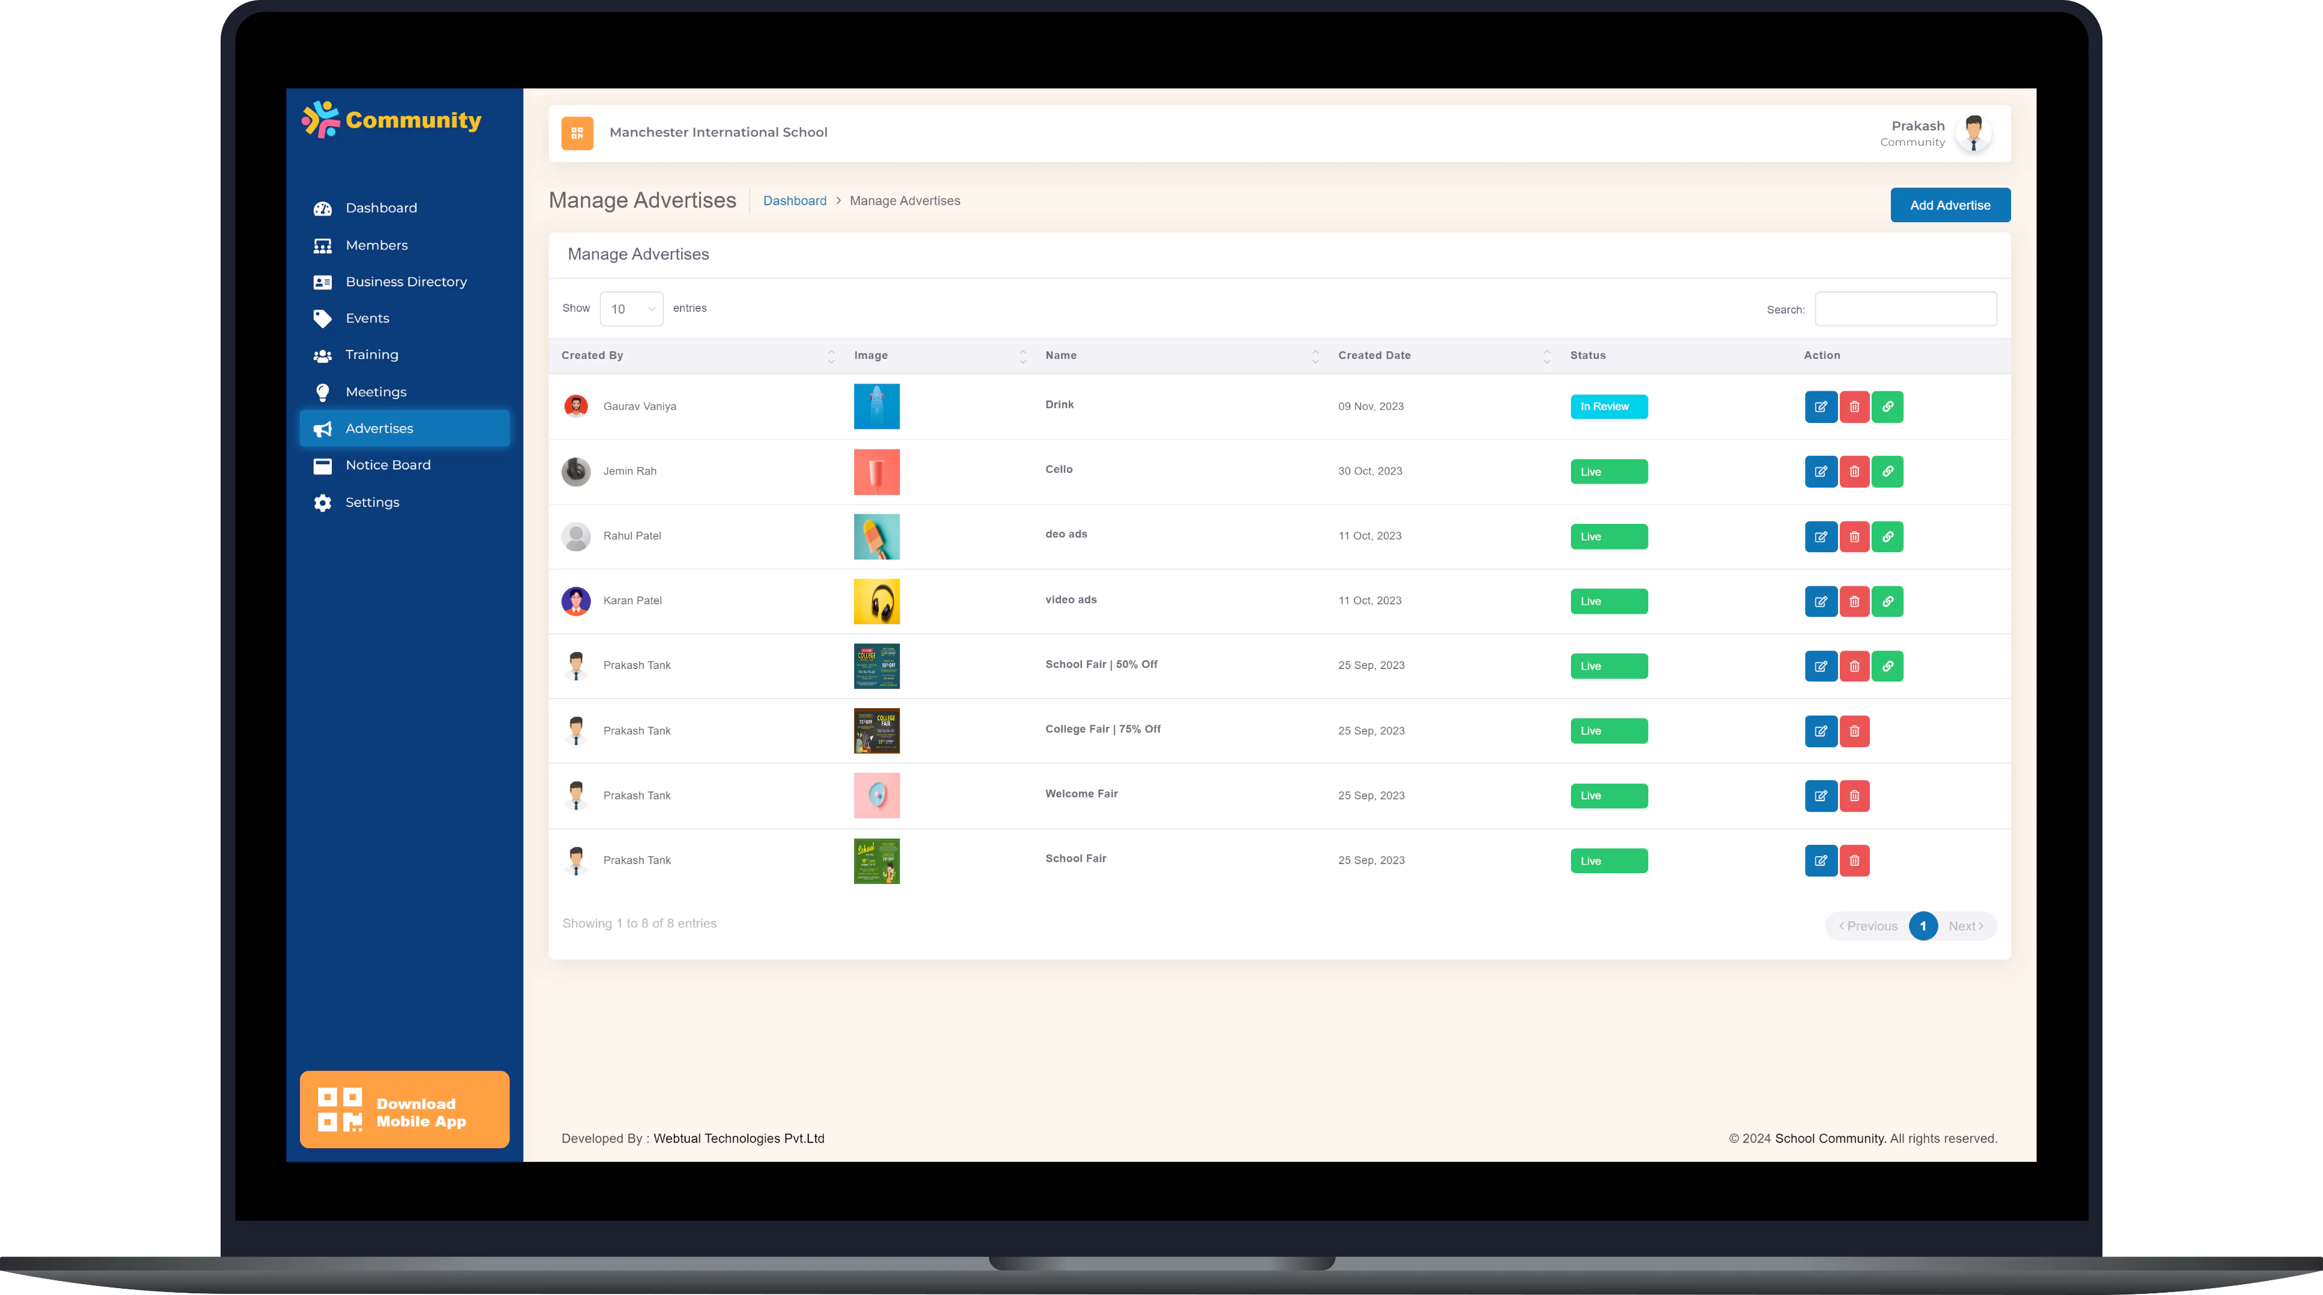Viewport: 2323px width, 1295px height.
Task: Open Drink advertise image thumbnail
Action: click(877, 407)
